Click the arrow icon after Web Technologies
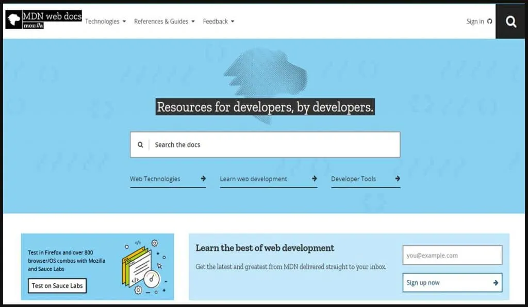Viewport: 528px width, 307px height. [x=203, y=178]
